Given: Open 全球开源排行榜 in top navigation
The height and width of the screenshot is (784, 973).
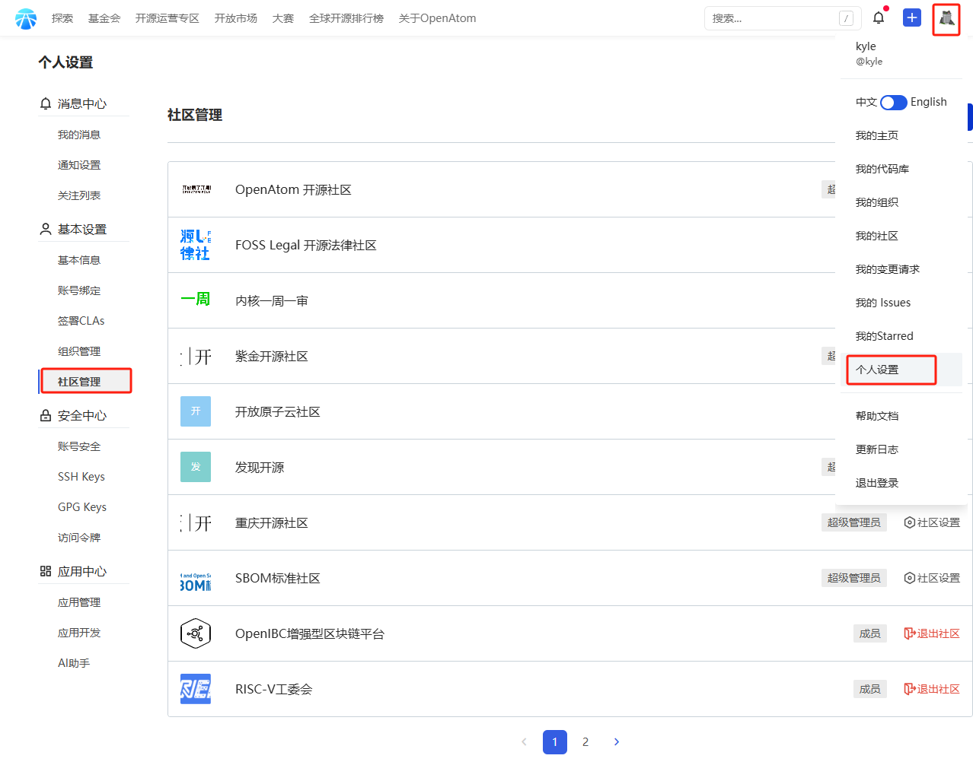Looking at the screenshot, I should pos(346,18).
